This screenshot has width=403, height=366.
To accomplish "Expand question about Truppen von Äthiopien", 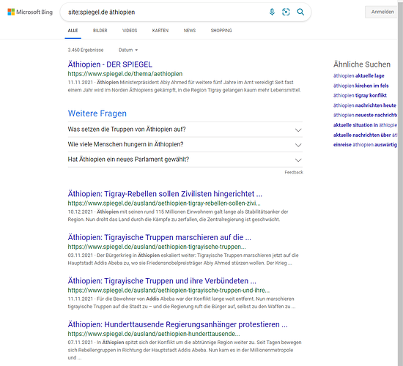I will click(185, 130).
